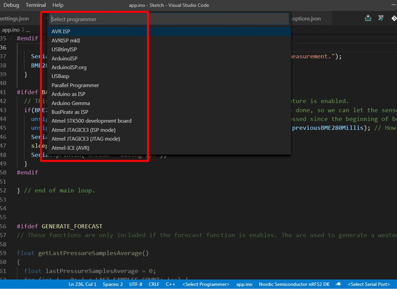Click Nordic Semiconductor nRF52 DK board selector
The image size is (397, 289).
[294, 285]
